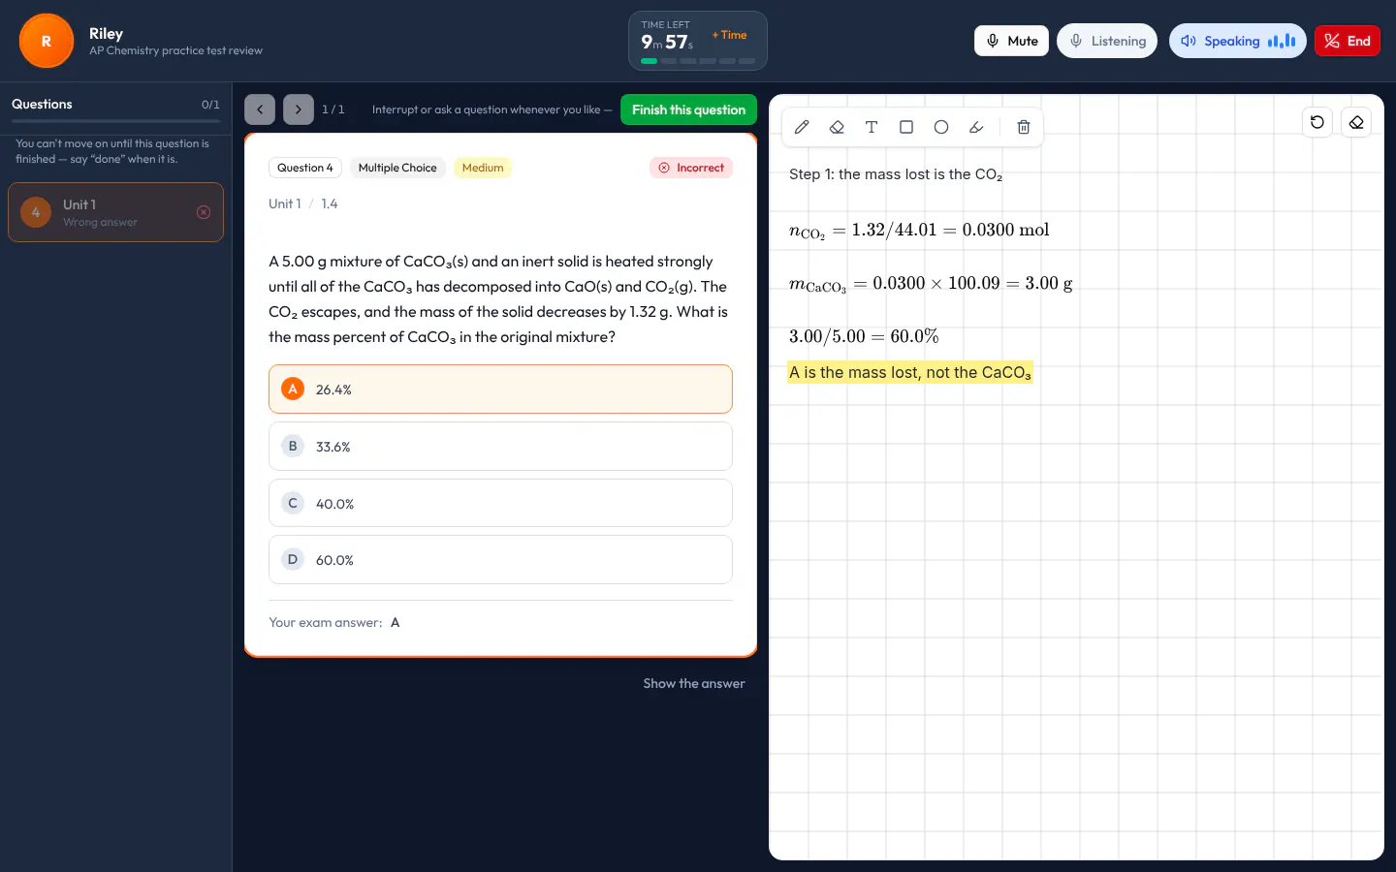End the session
1396x872 pixels.
click(1348, 41)
